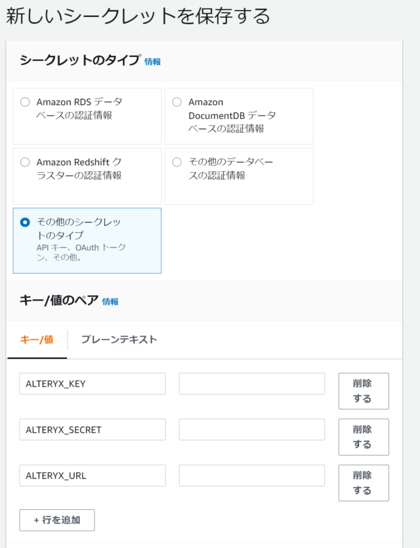
Task: Delete the ALTERYX_URL row with 削除する
Action: 364,483
